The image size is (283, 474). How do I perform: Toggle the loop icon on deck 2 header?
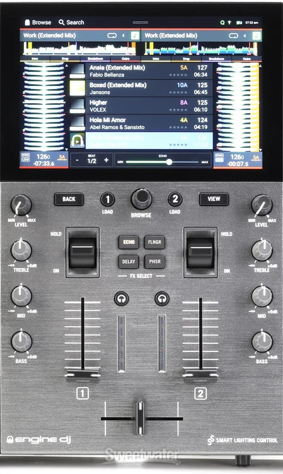pos(233,35)
